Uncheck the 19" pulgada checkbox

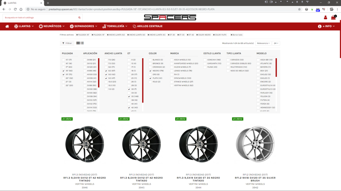pos(63,74)
